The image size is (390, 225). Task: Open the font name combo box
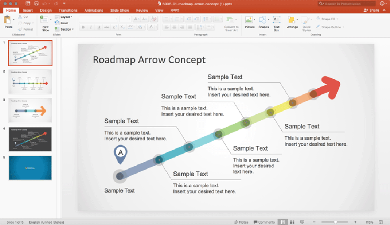pyautogui.click(x=98, y=19)
